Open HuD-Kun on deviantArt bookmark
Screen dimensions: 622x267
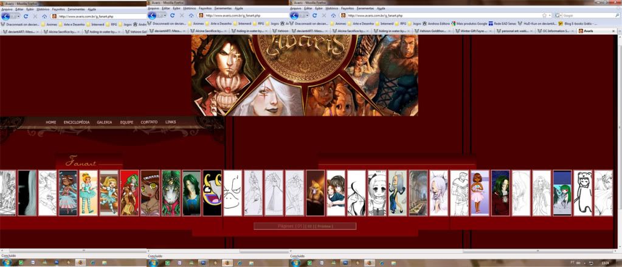point(537,24)
